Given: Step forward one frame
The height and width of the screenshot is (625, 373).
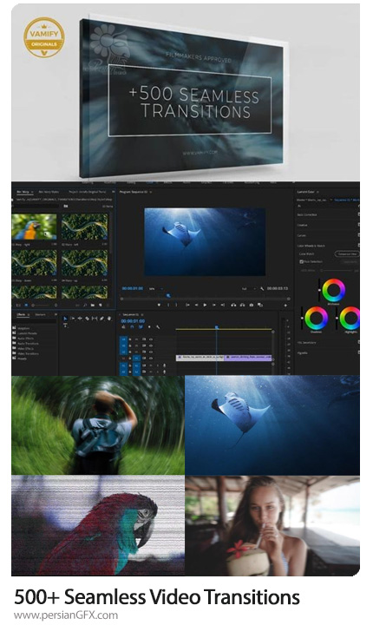Looking at the screenshot, I should 214,305.
